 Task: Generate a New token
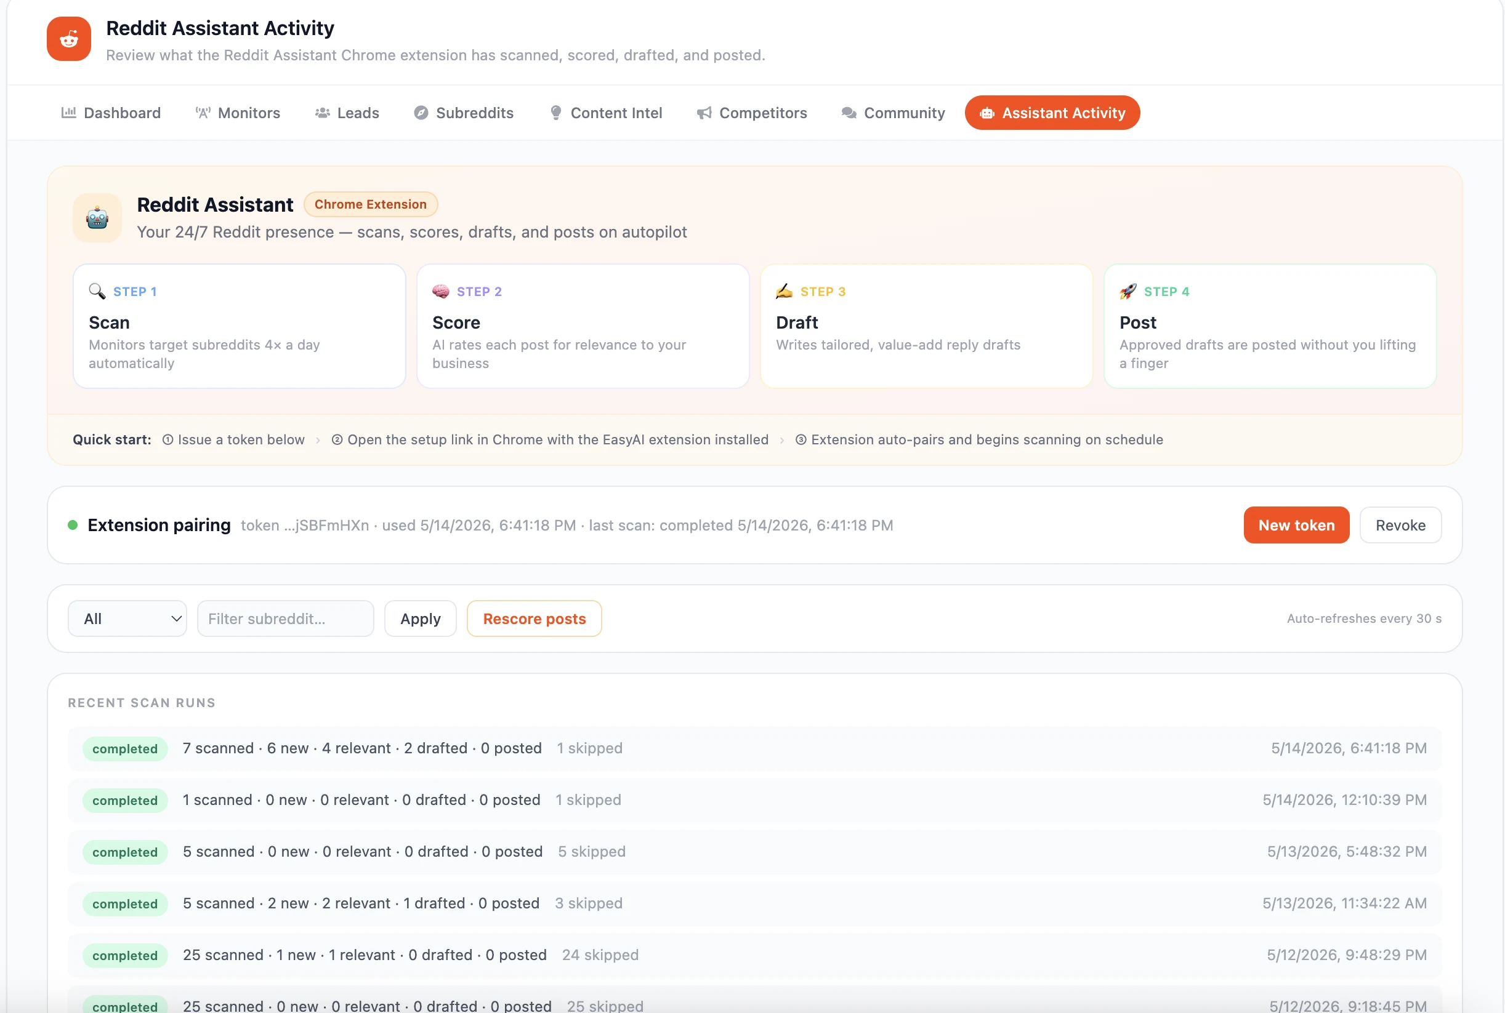[1297, 525]
